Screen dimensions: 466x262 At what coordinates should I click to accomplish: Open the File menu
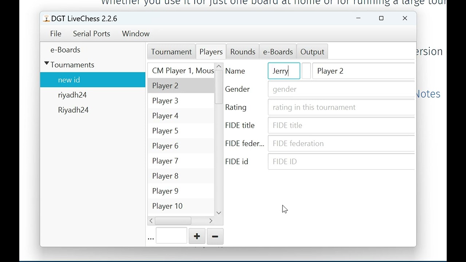click(56, 33)
